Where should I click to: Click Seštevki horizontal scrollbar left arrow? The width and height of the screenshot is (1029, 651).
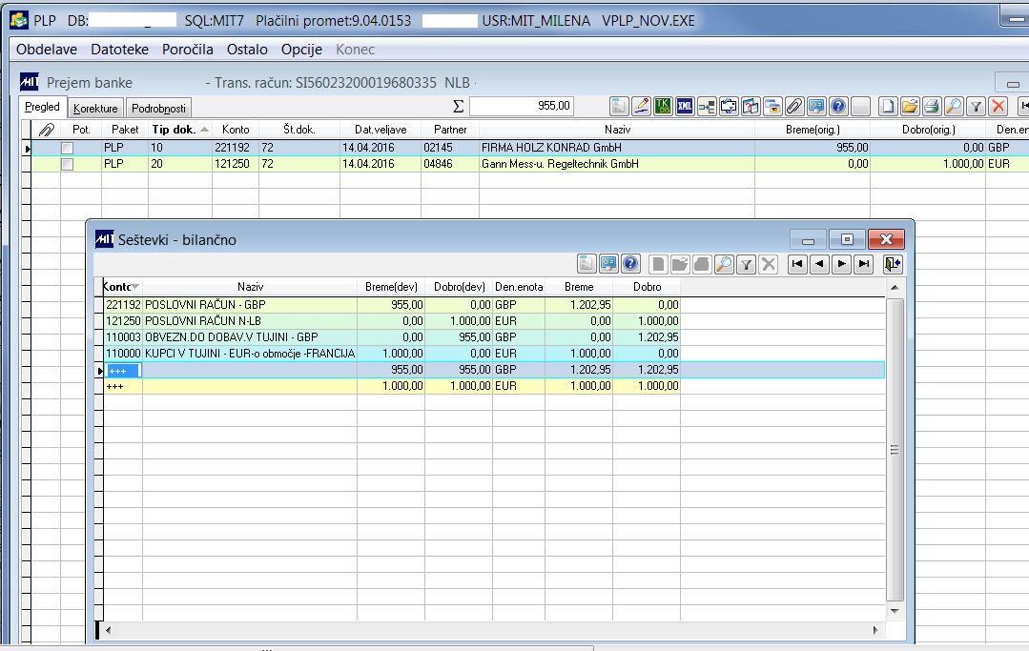(x=109, y=630)
